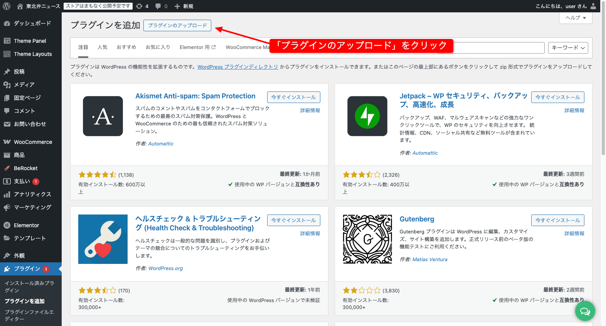Image resolution: width=606 pixels, height=326 pixels.
Task: Click the メディア media icon
Action: point(7,85)
